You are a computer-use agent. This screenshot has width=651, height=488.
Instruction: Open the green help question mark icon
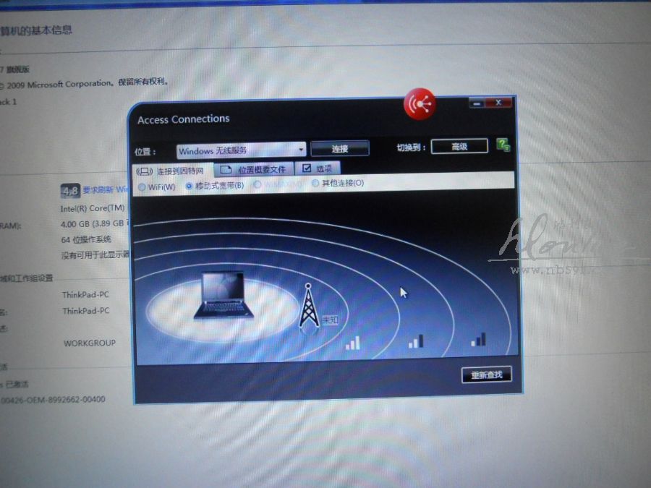point(503,145)
